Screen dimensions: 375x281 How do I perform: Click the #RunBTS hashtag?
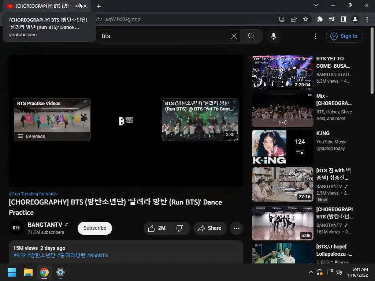pyautogui.click(x=97, y=255)
